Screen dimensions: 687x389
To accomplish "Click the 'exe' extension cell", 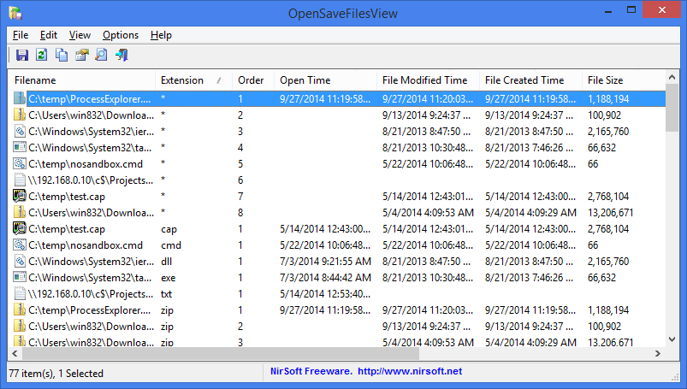I will click(169, 278).
